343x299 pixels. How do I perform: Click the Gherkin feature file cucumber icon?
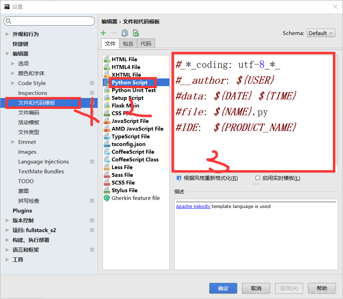106,198
